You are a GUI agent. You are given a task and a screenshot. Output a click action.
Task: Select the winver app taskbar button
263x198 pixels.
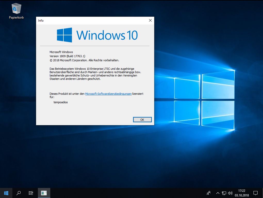point(44,193)
